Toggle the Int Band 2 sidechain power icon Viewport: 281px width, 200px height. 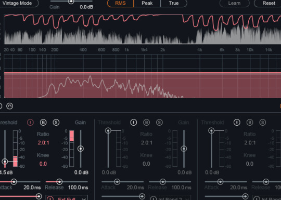point(153,198)
